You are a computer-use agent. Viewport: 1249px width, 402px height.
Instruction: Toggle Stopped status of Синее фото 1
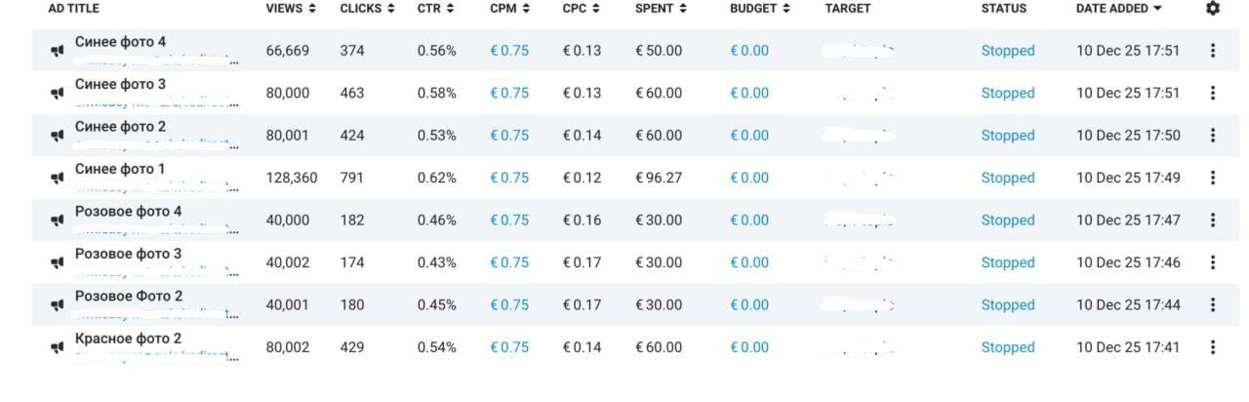point(1008,178)
